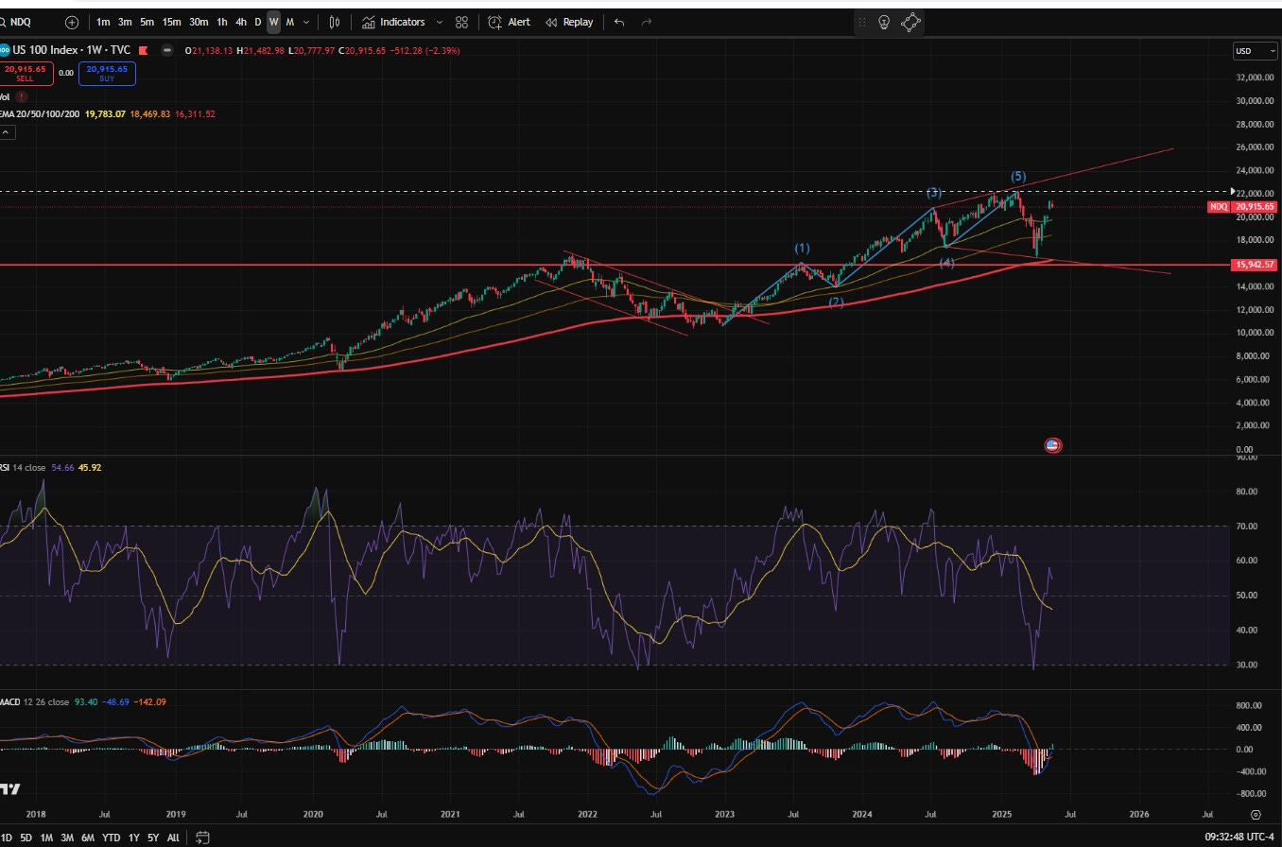Grab the floating toolbar drag handle
The image size is (1282, 847).
(862, 22)
